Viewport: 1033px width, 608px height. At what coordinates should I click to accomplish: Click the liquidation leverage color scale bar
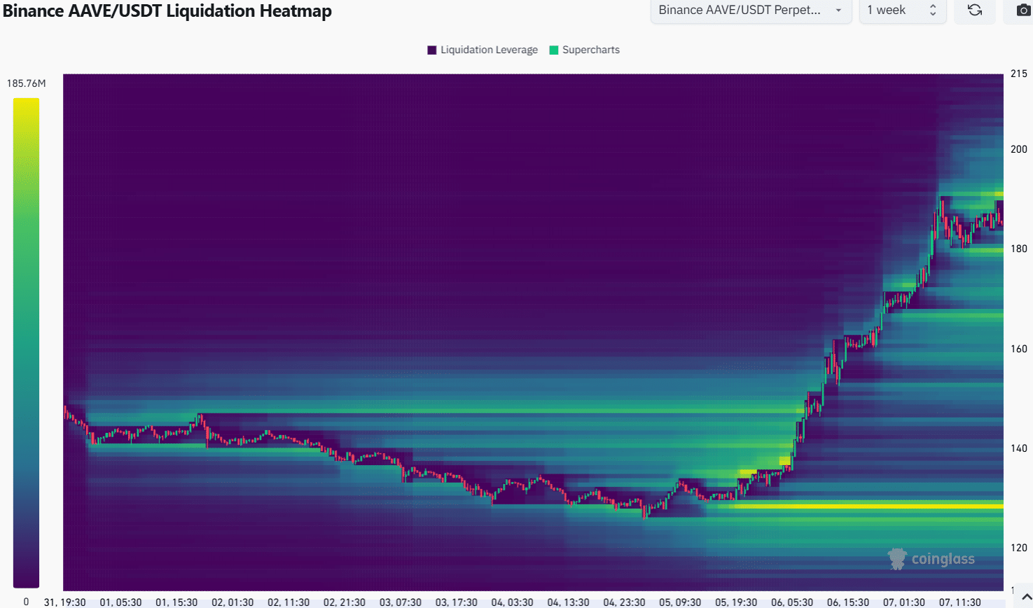point(26,343)
